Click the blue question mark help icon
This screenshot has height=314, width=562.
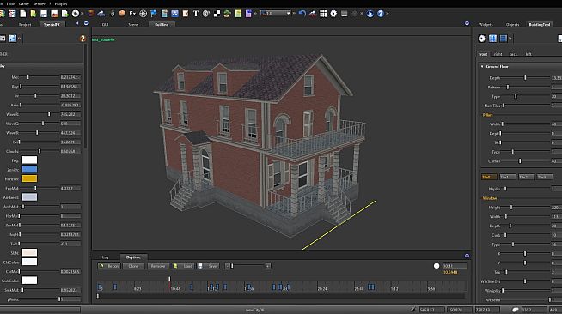(381, 14)
